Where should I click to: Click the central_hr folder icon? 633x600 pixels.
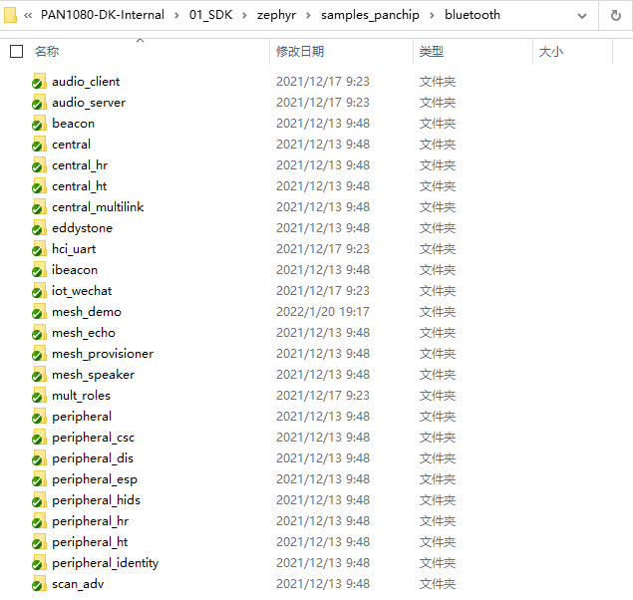coord(39,165)
